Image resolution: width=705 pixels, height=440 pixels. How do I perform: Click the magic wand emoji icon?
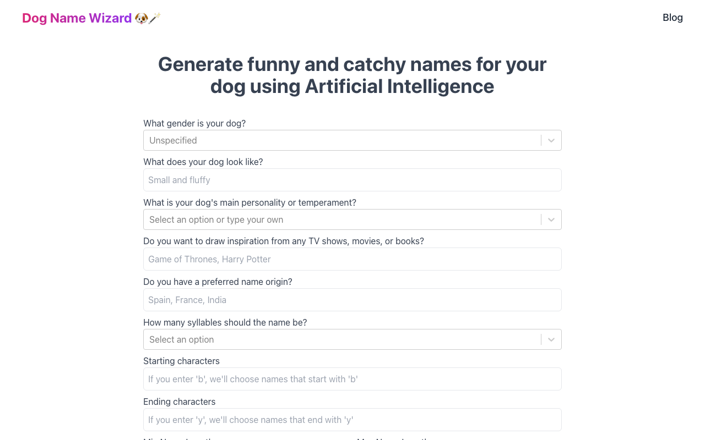pos(155,18)
